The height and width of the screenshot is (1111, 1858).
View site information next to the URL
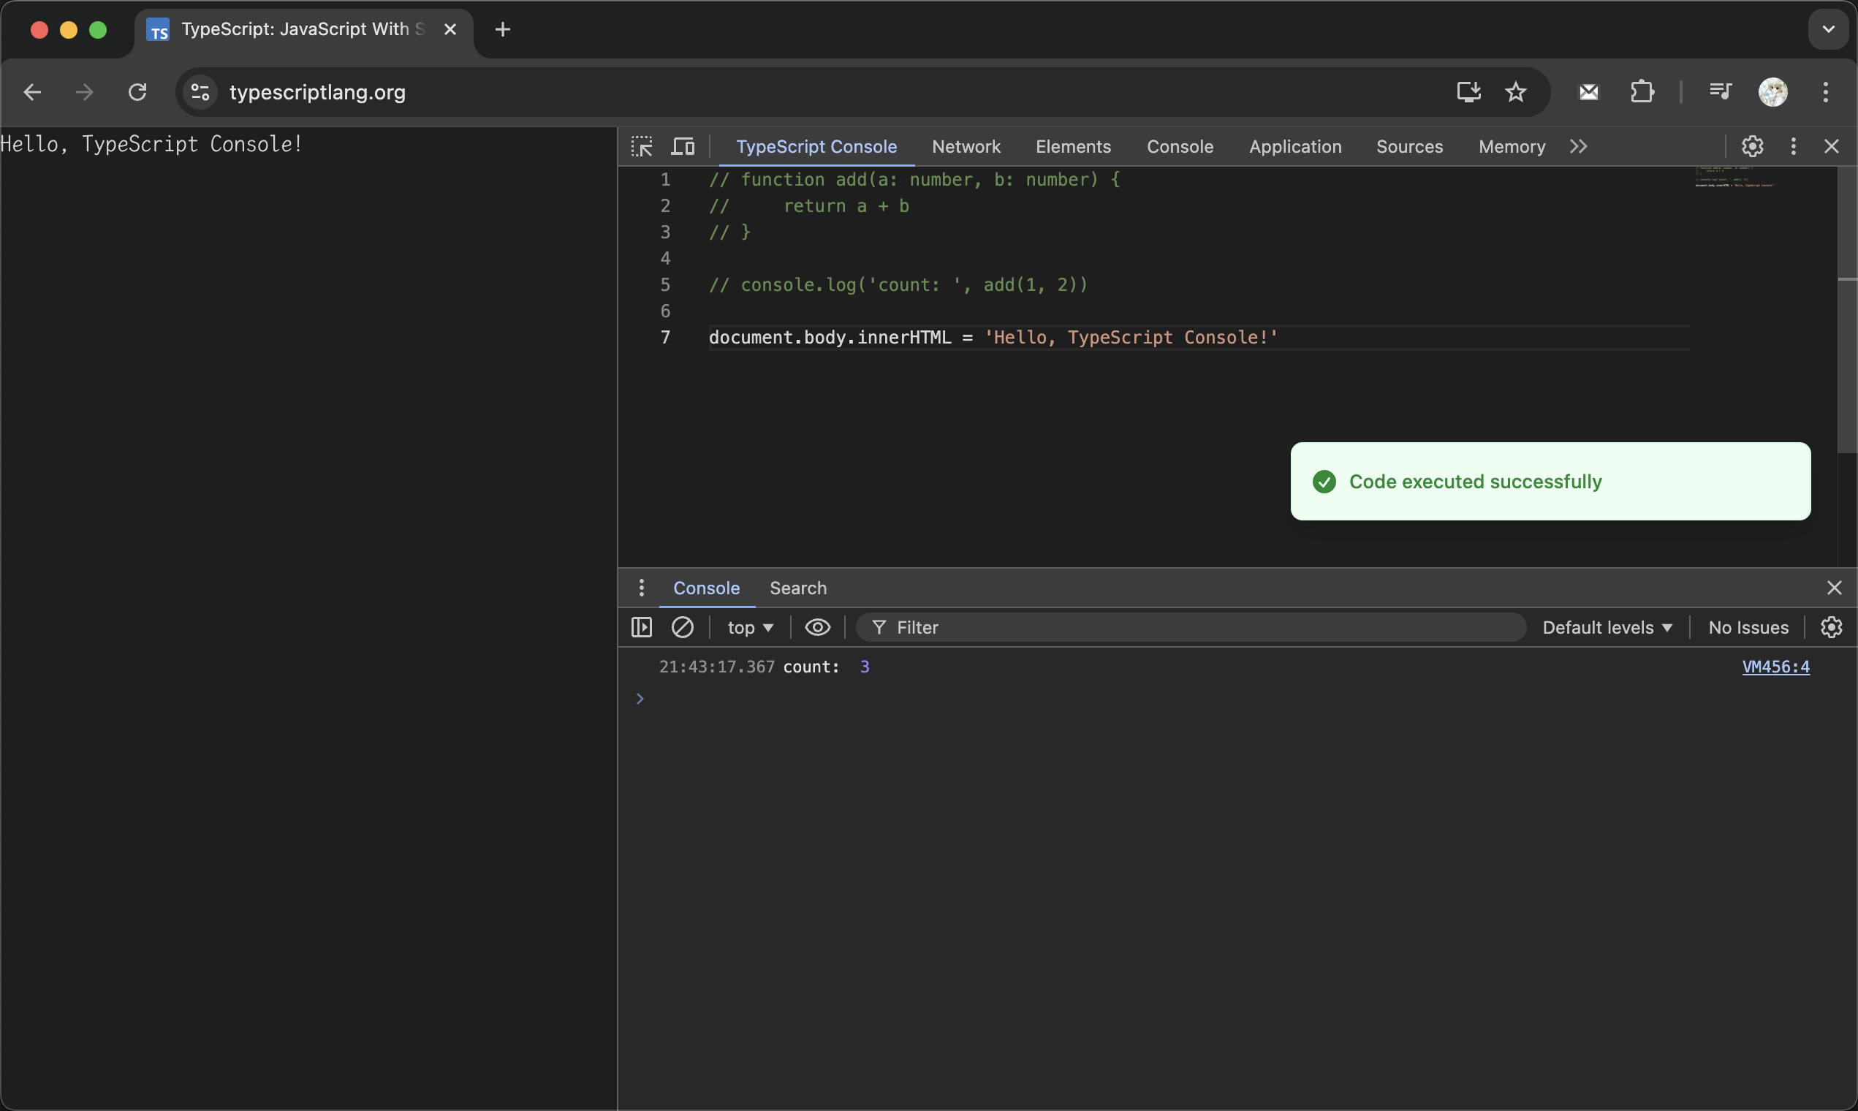[x=200, y=92]
